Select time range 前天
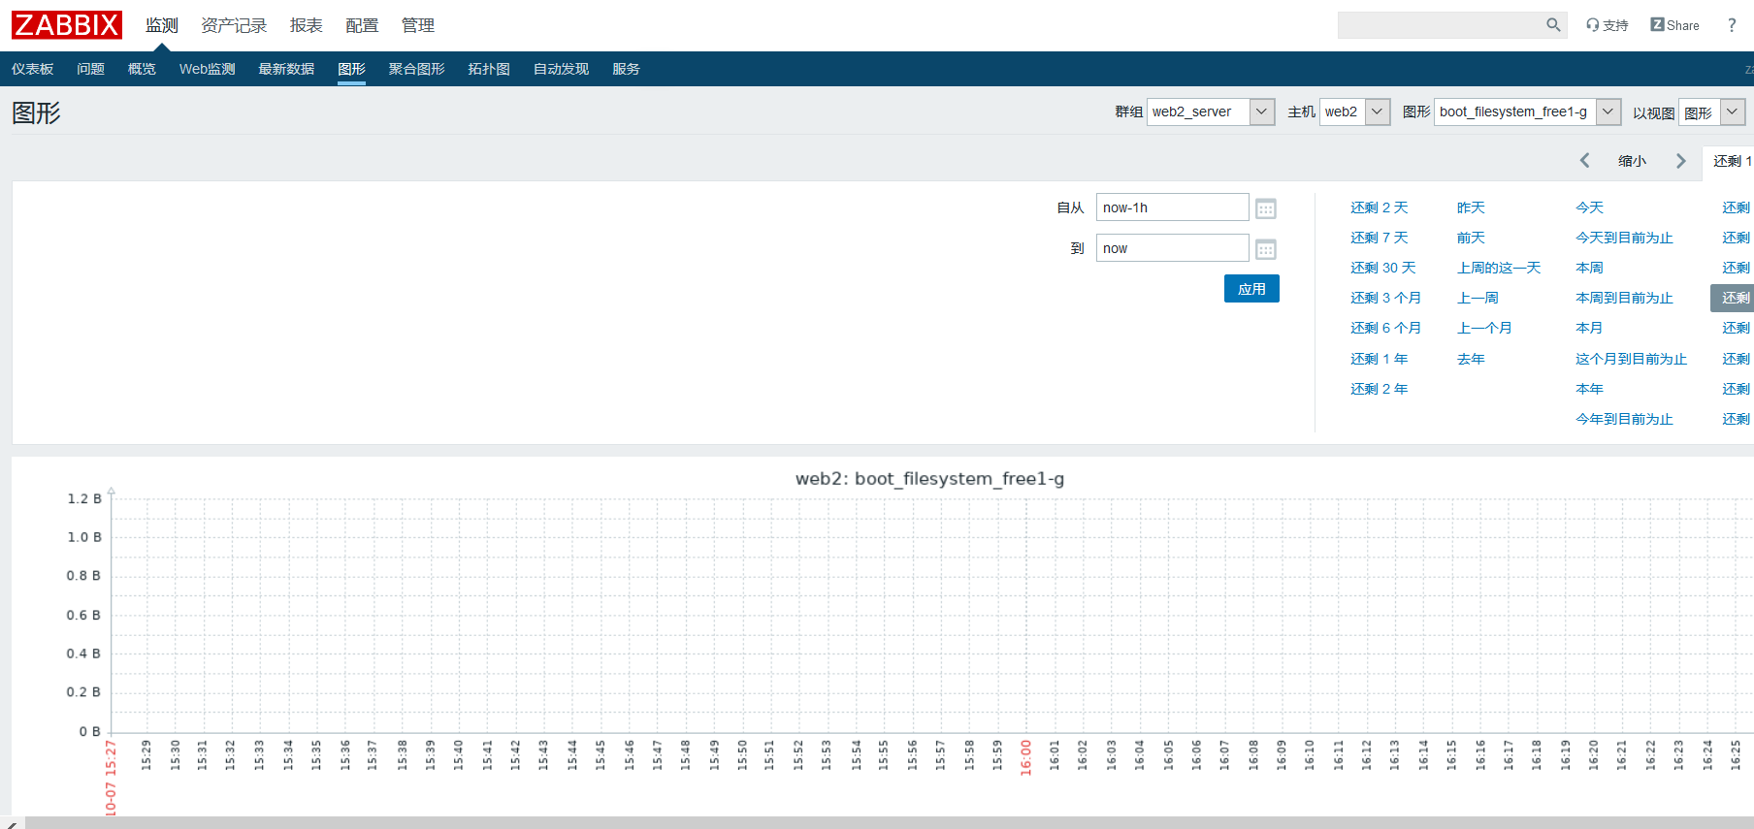Viewport: 1754px width, 829px height. (1471, 238)
